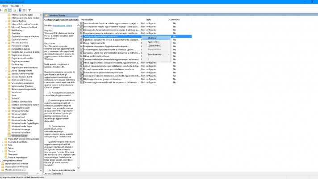Click policy icon for Rinvia l'aggiornamento
Image resolution: width=318 pixels, height=179 pixels.
click(x=82, y=43)
